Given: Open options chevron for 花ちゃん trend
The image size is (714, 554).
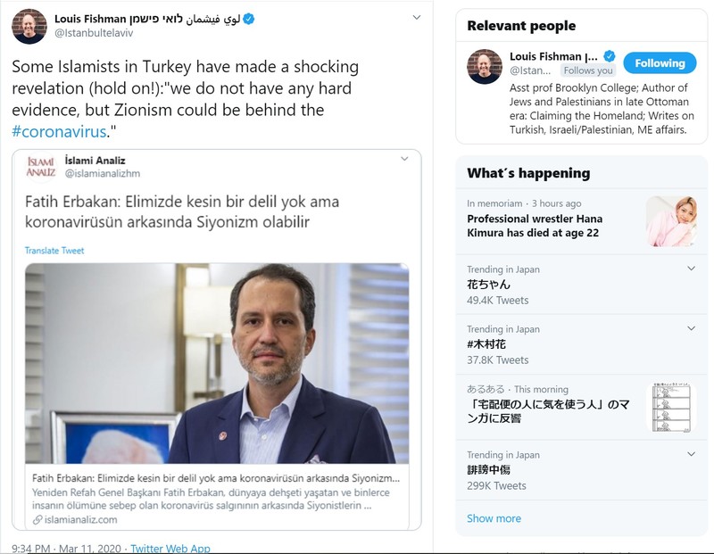Looking at the screenshot, I should click(691, 269).
